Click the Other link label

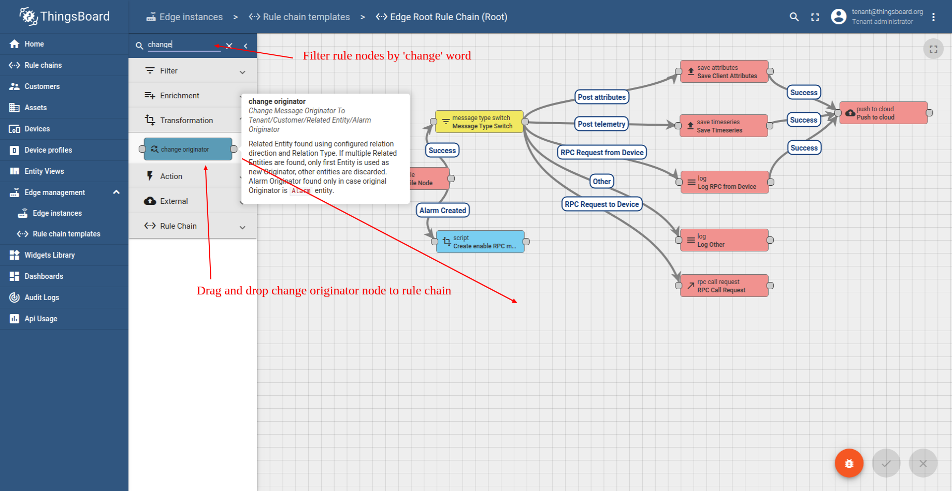602,181
